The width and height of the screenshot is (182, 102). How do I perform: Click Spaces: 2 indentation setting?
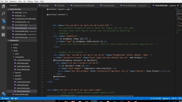166,98
